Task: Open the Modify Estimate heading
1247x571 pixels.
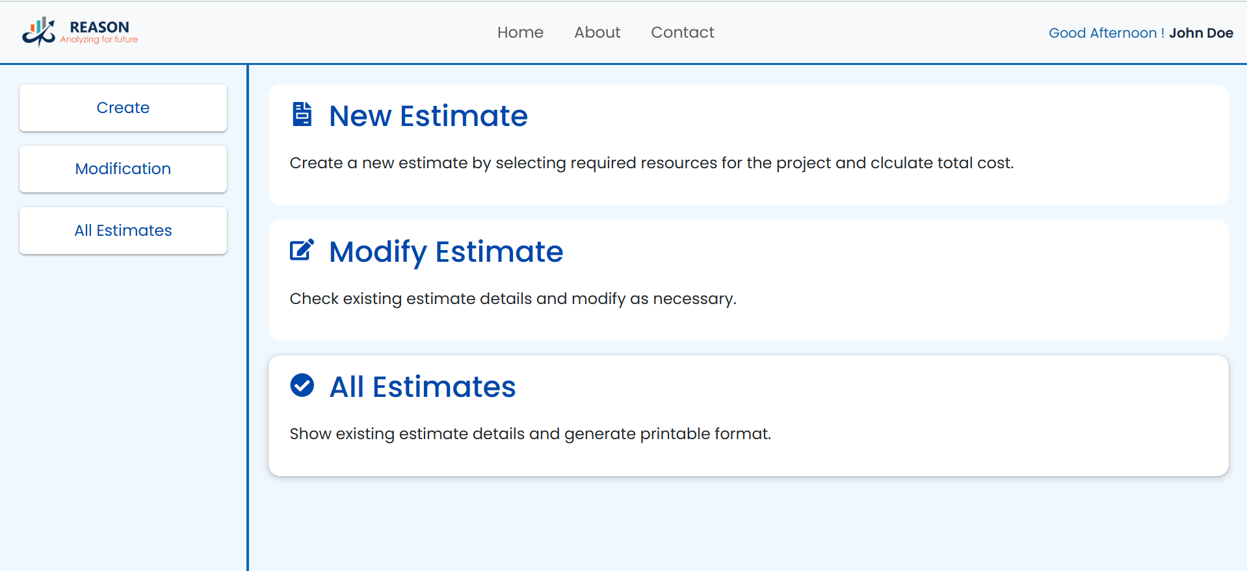Action: pos(445,251)
